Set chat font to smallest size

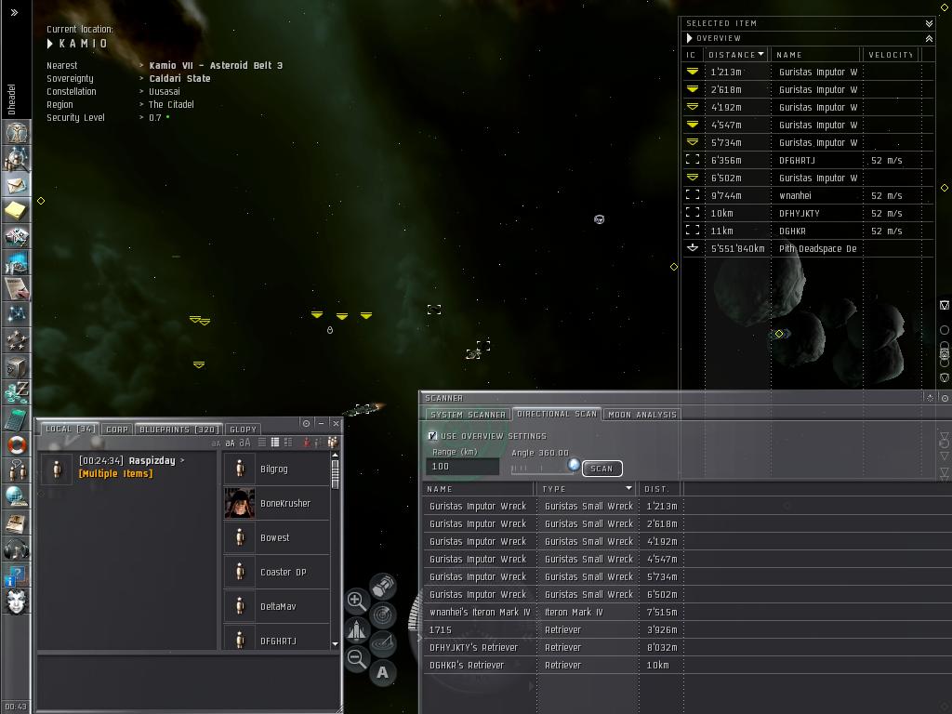pos(216,443)
